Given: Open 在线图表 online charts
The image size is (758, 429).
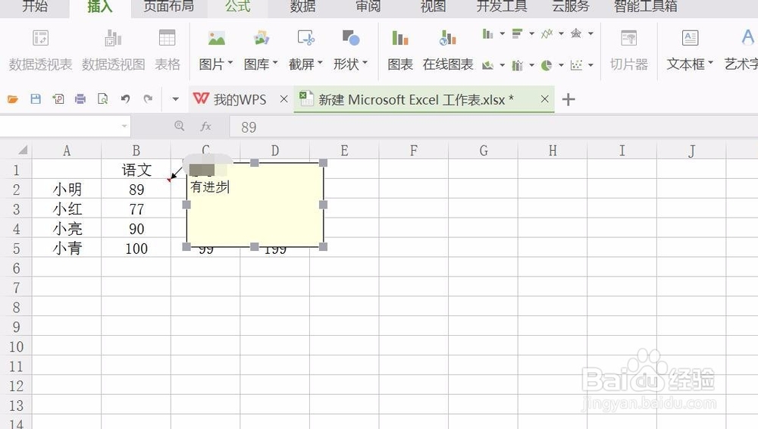Looking at the screenshot, I should coord(448,50).
